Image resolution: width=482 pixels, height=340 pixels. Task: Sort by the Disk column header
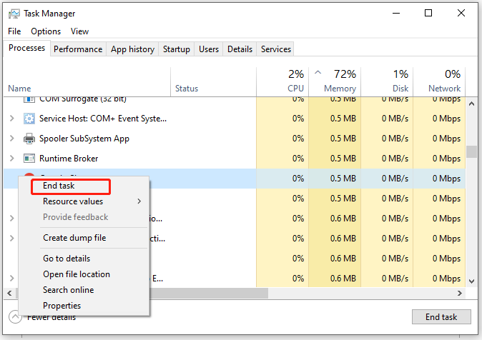point(387,82)
